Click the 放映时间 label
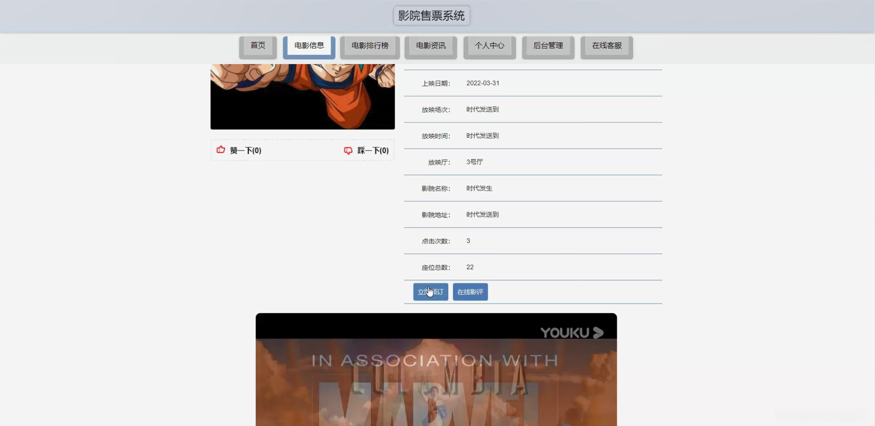875x426 pixels. pos(436,137)
